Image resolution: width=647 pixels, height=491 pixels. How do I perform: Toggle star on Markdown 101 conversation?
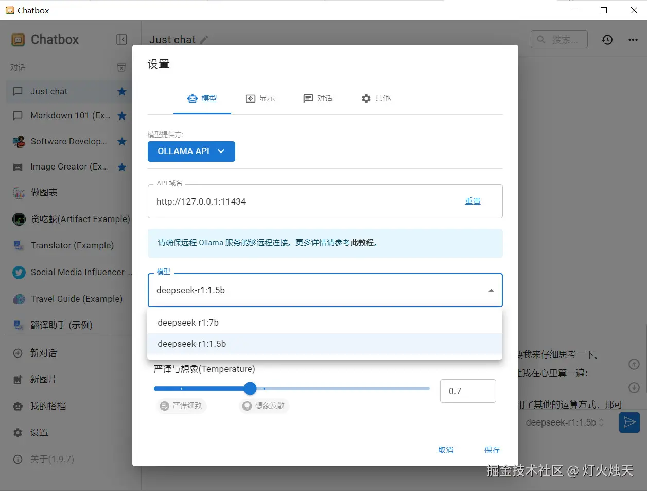coord(122,116)
